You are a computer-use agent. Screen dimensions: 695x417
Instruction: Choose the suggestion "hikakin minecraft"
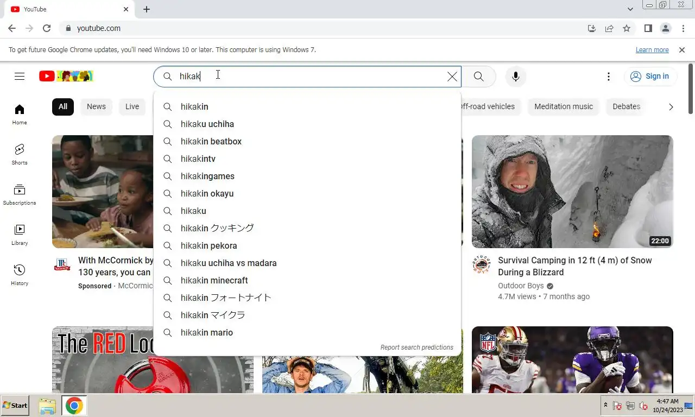coord(307,280)
